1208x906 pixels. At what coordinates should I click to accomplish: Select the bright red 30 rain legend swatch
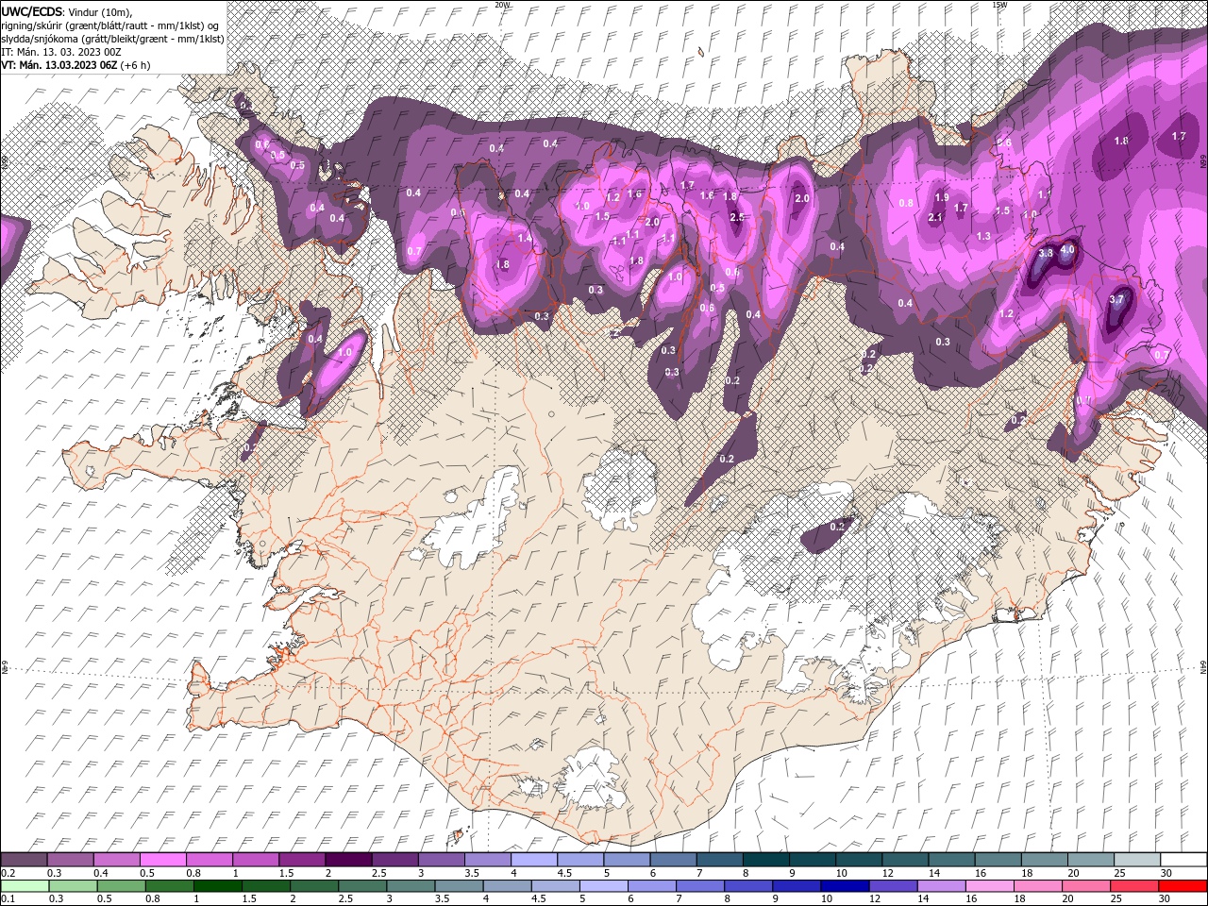coord(1183,886)
